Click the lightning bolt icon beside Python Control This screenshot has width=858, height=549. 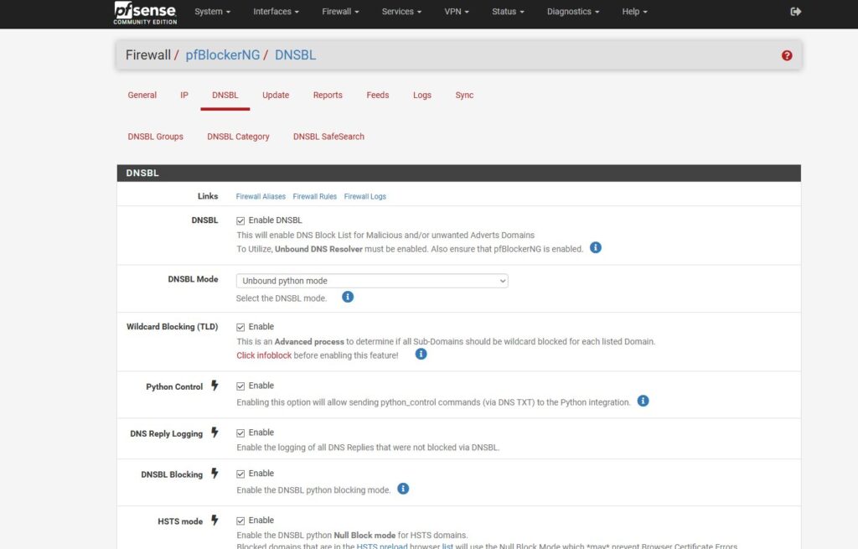[x=214, y=386]
